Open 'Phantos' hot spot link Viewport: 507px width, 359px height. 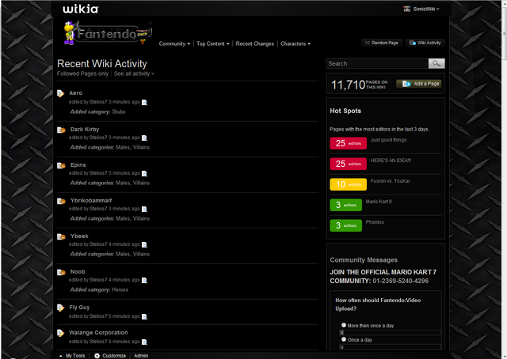click(x=375, y=222)
